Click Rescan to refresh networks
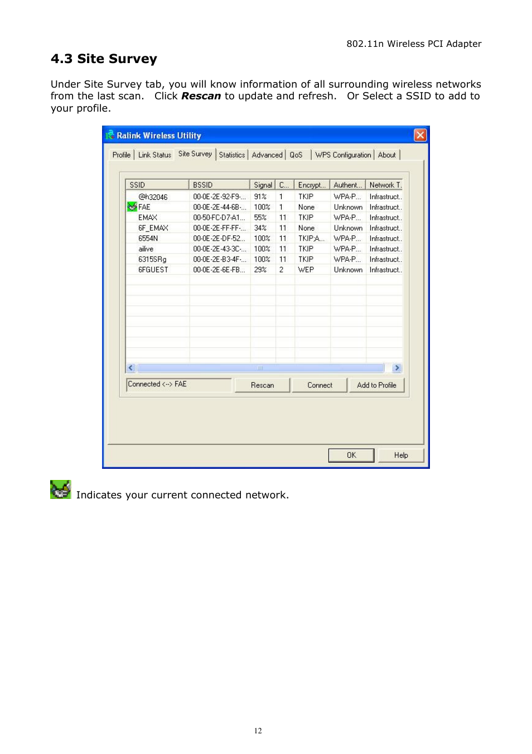The image size is (532, 754). 263,385
